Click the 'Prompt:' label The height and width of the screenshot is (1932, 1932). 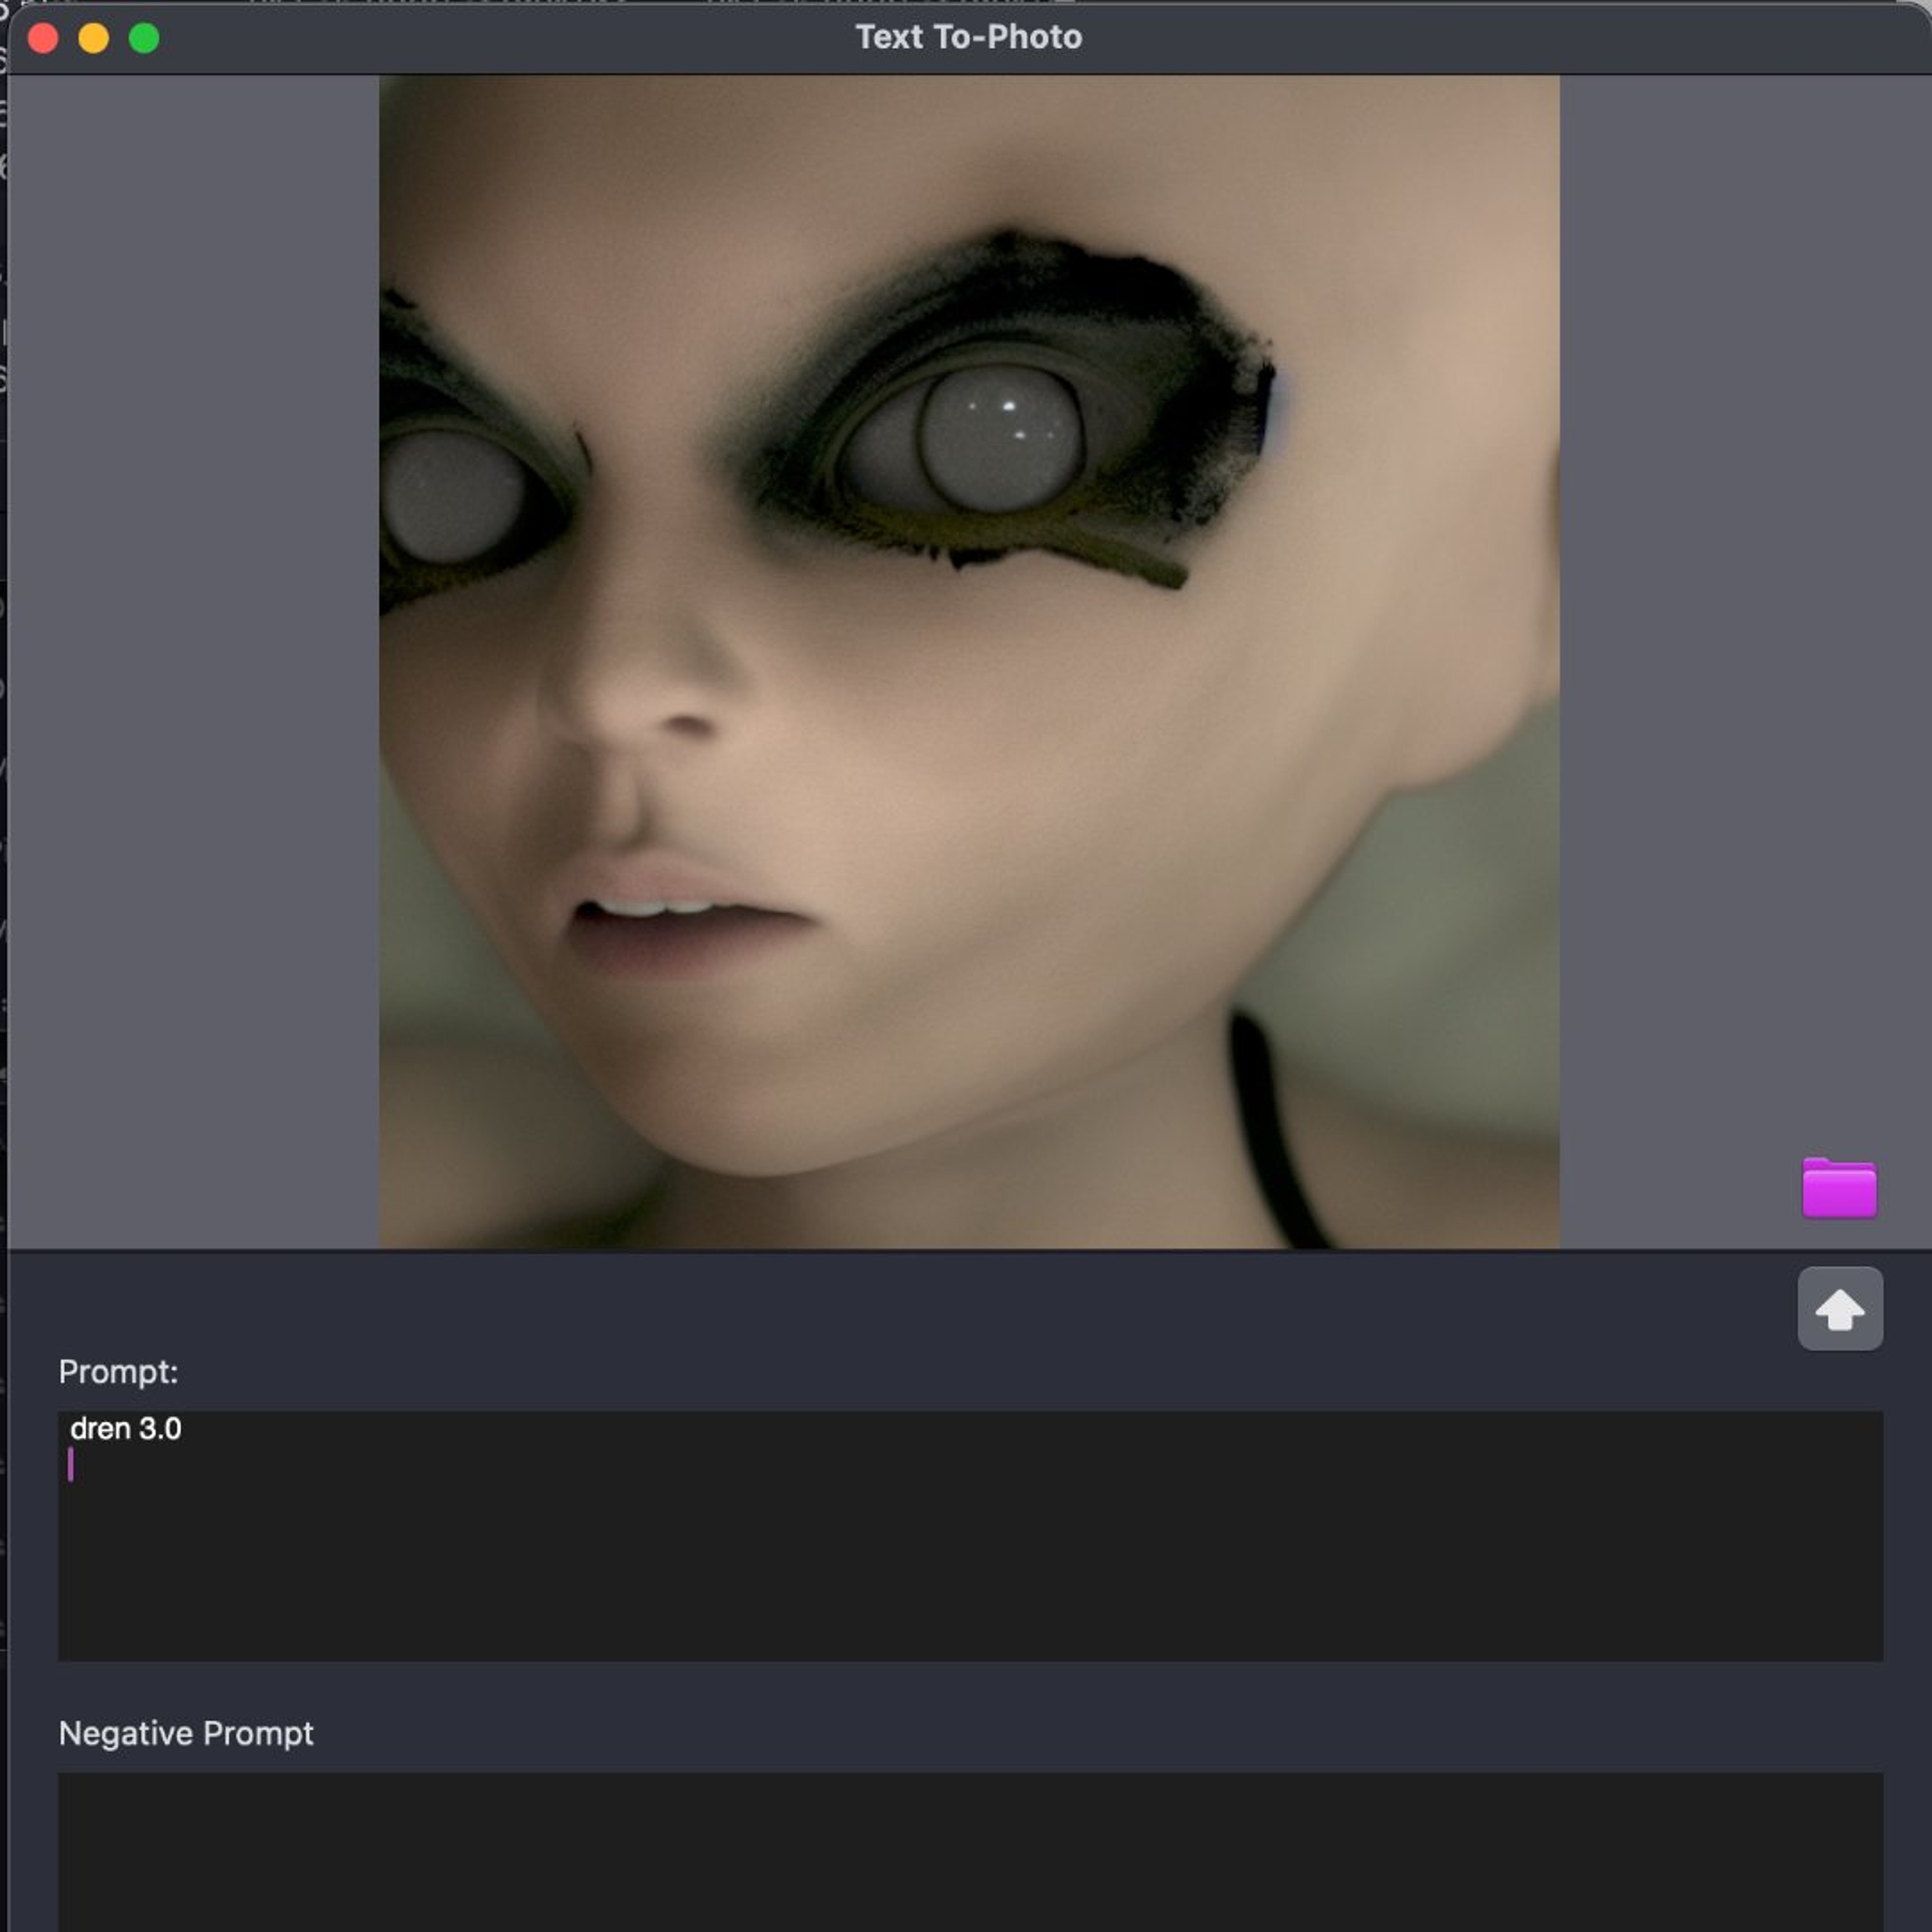[x=118, y=1372]
